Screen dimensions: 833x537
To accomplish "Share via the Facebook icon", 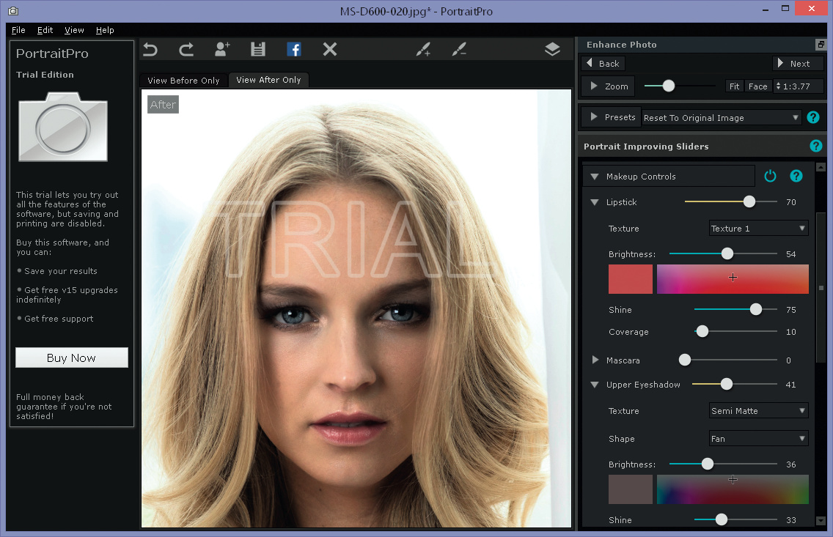I will (x=294, y=50).
